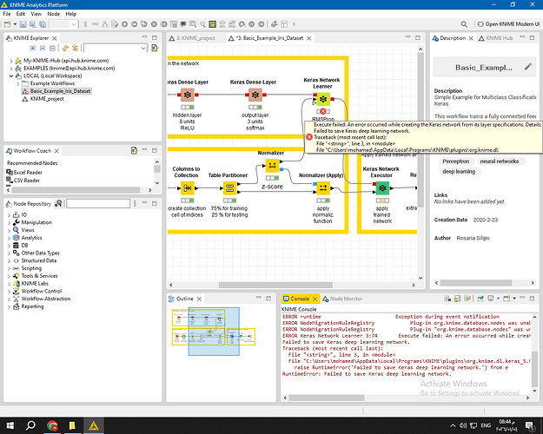Open the zoom level combo box in toolbar
The width and height of the screenshot is (543, 434).
(x=63, y=24)
